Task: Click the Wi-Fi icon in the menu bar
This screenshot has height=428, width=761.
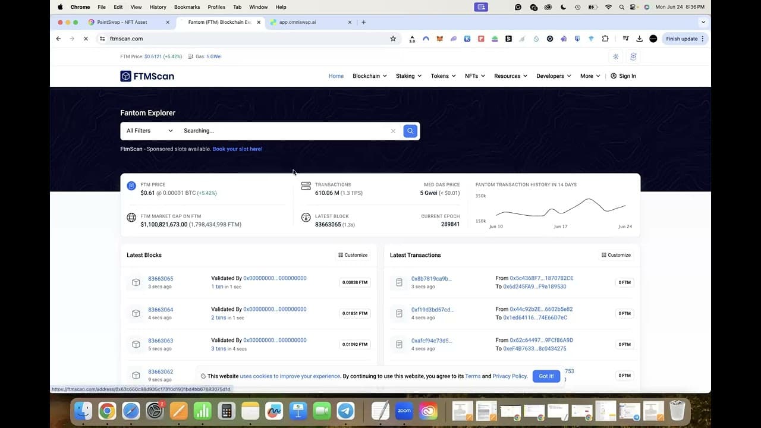Action: [608, 7]
